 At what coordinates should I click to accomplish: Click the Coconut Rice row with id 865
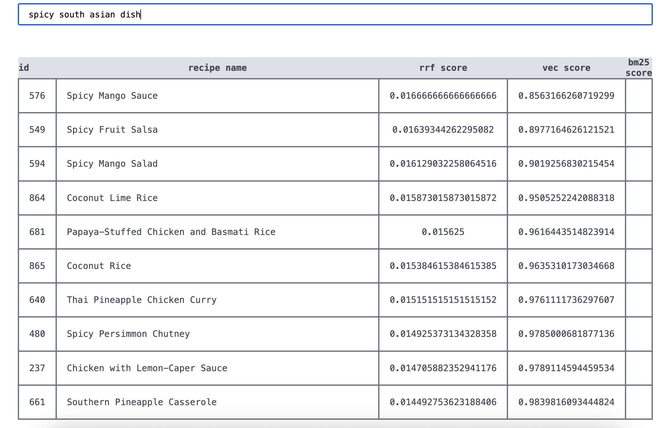click(x=99, y=266)
